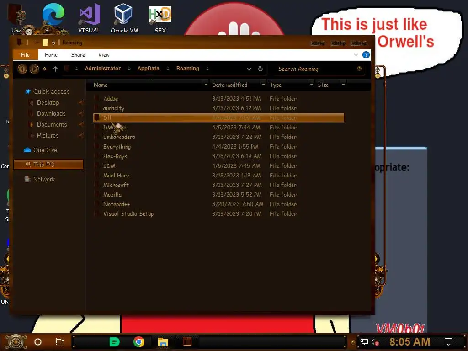Select the Embarcadero folder
468x351 pixels.
pyautogui.click(x=218, y=137)
